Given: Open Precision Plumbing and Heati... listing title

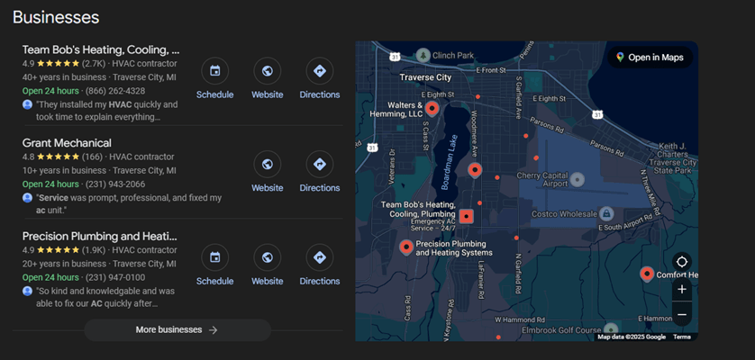Looking at the screenshot, I should tap(100, 237).
